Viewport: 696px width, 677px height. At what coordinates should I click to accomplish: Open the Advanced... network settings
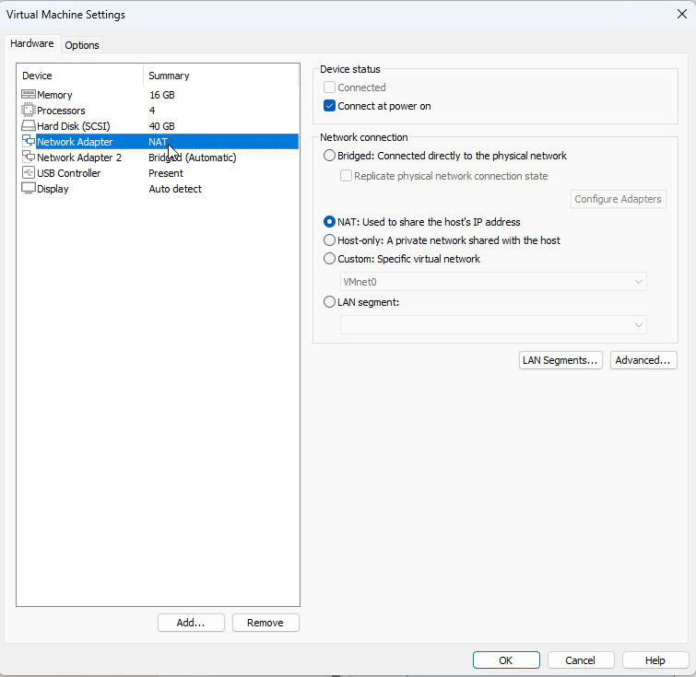pos(643,360)
